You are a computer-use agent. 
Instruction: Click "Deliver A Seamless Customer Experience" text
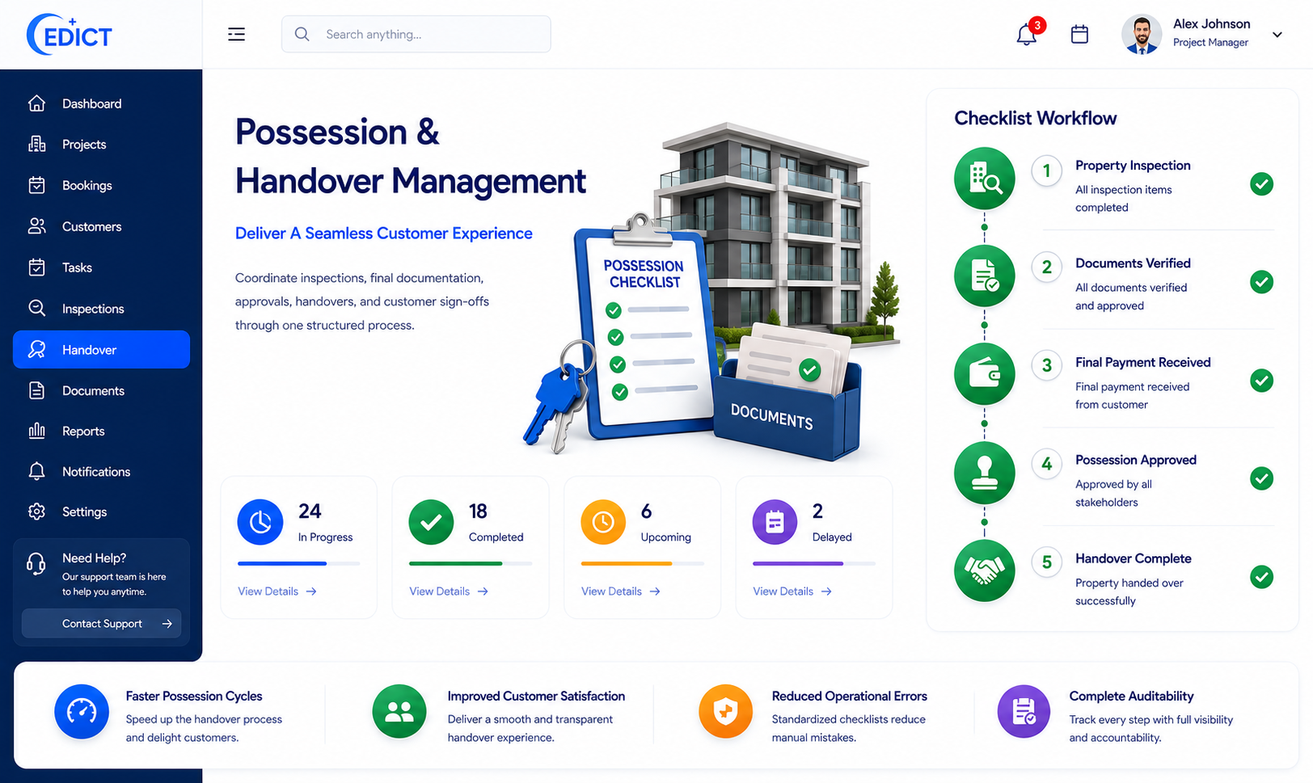[383, 234]
